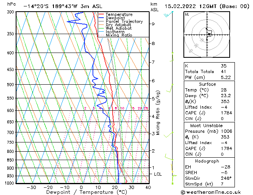Click the hPa unit label
The image size is (253, 195).
coord(11,4)
